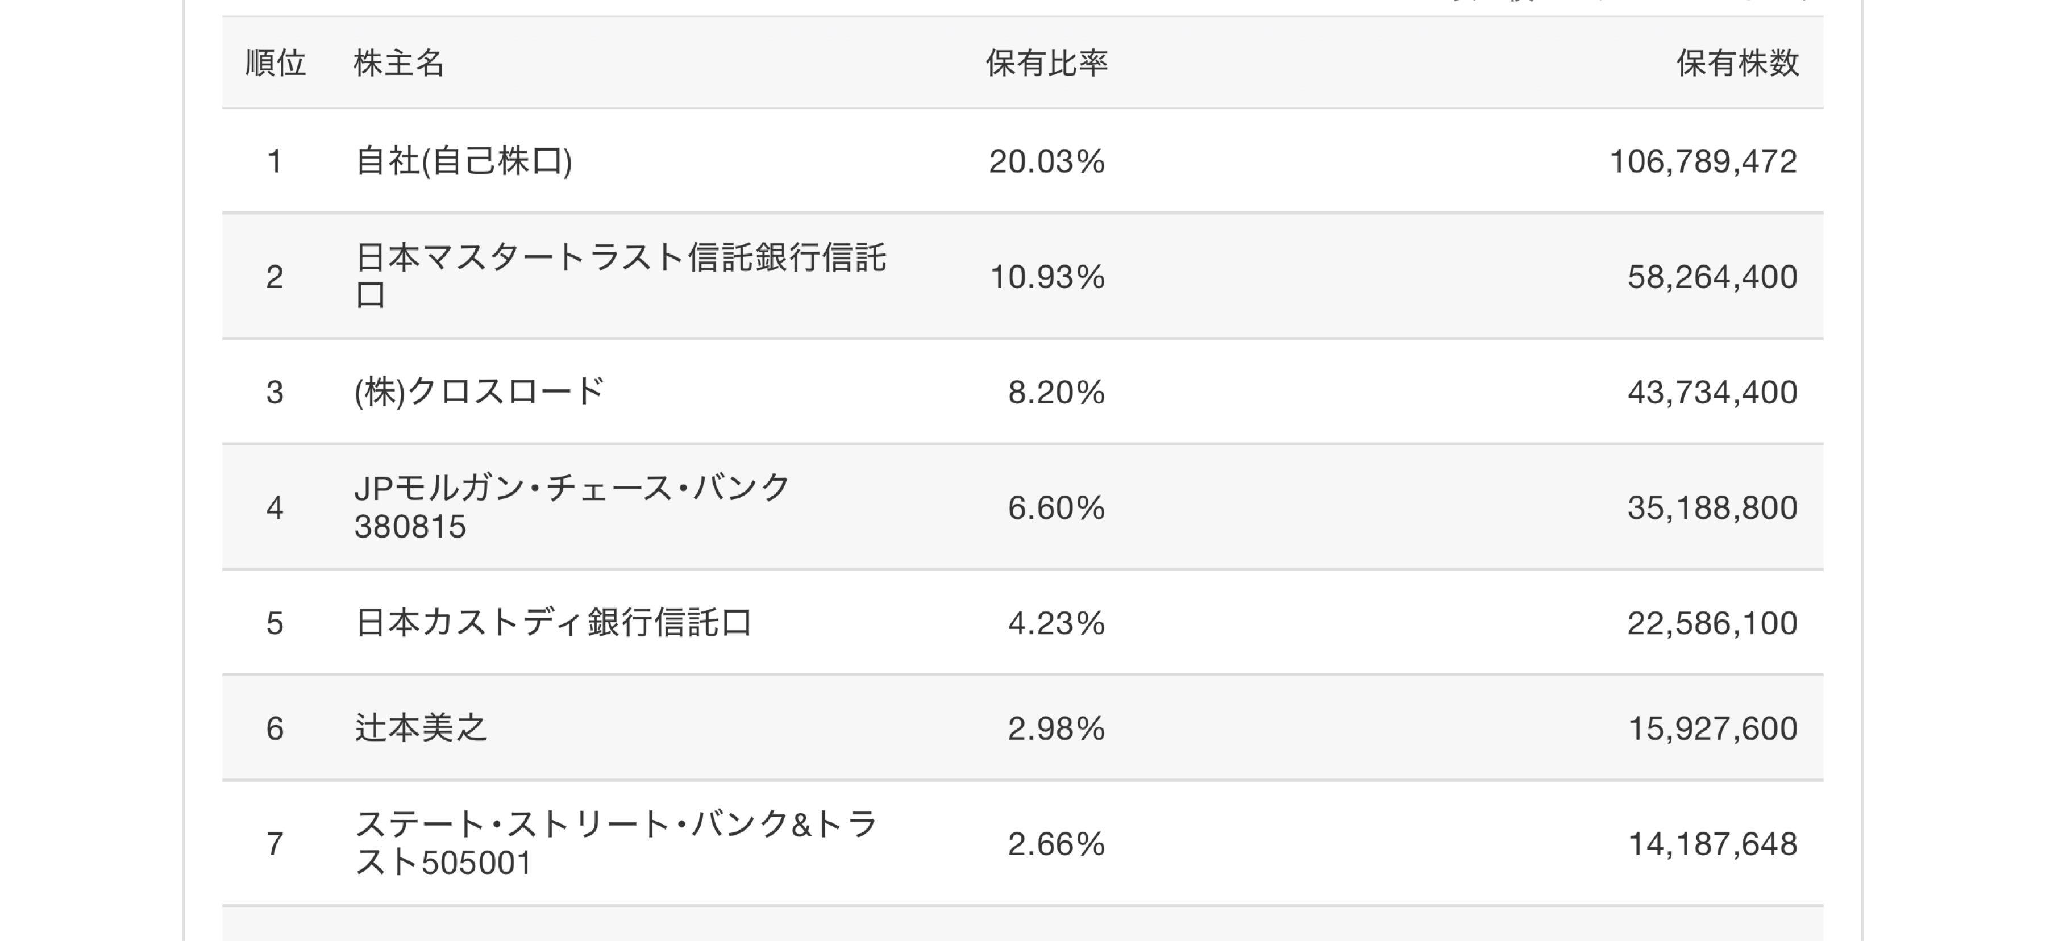Viewport: 2046px width, 941px height.
Task: Select share count 35,188,800
Action: coord(1712,507)
